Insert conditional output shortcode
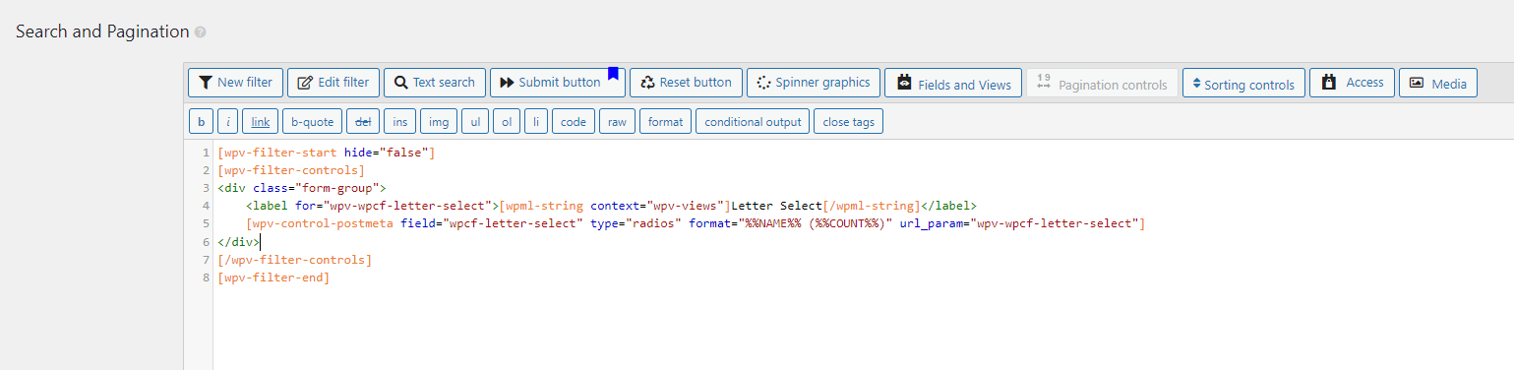Screen dimensions: 1514x370 coord(753,121)
